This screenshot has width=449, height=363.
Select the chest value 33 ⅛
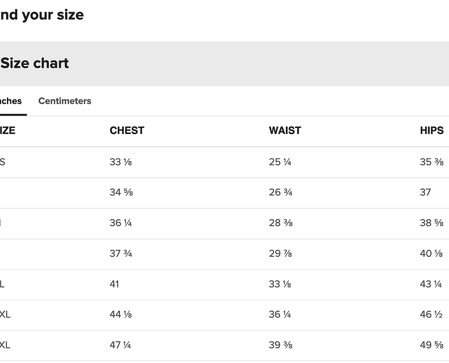[120, 162]
